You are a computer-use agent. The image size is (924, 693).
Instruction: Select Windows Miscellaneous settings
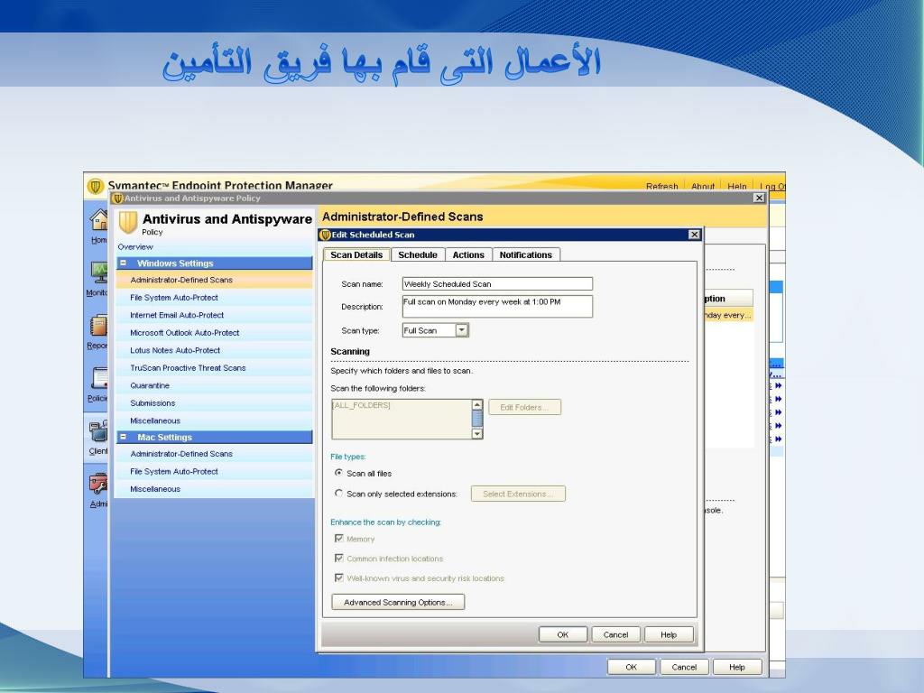[x=215, y=420]
